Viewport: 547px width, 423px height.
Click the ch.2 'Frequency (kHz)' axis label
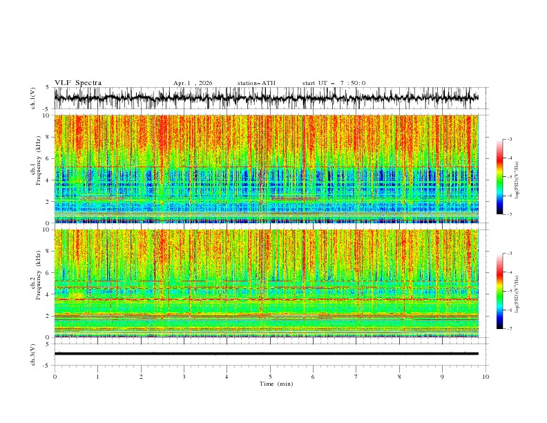click(x=39, y=275)
